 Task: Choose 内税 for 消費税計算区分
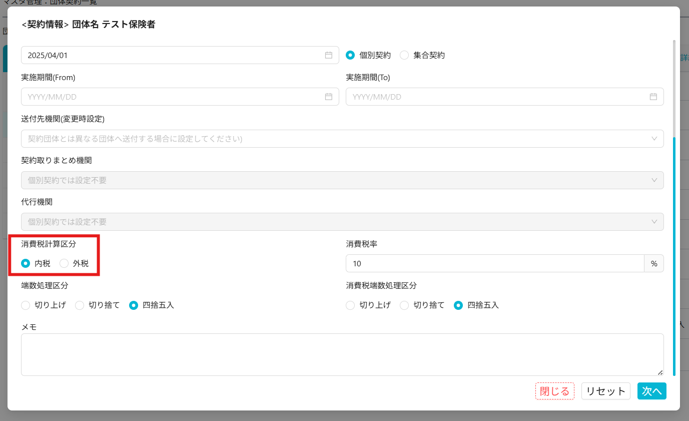click(26, 263)
